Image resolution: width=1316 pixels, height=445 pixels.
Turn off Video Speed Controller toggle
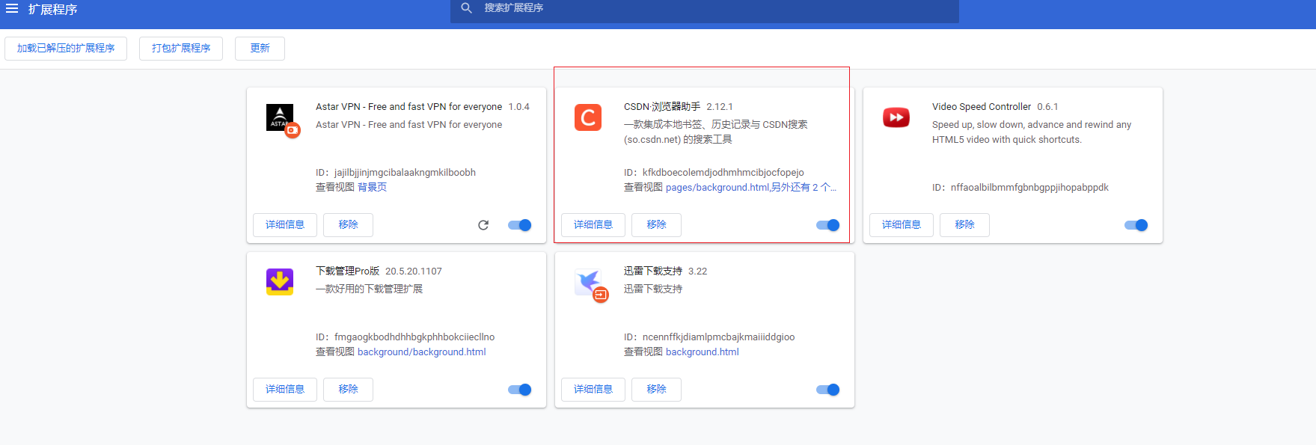coord(1136,225)
